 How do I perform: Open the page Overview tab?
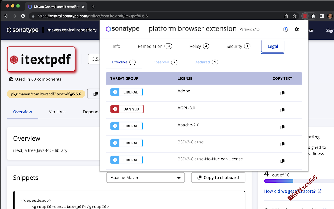pos(22,112)
